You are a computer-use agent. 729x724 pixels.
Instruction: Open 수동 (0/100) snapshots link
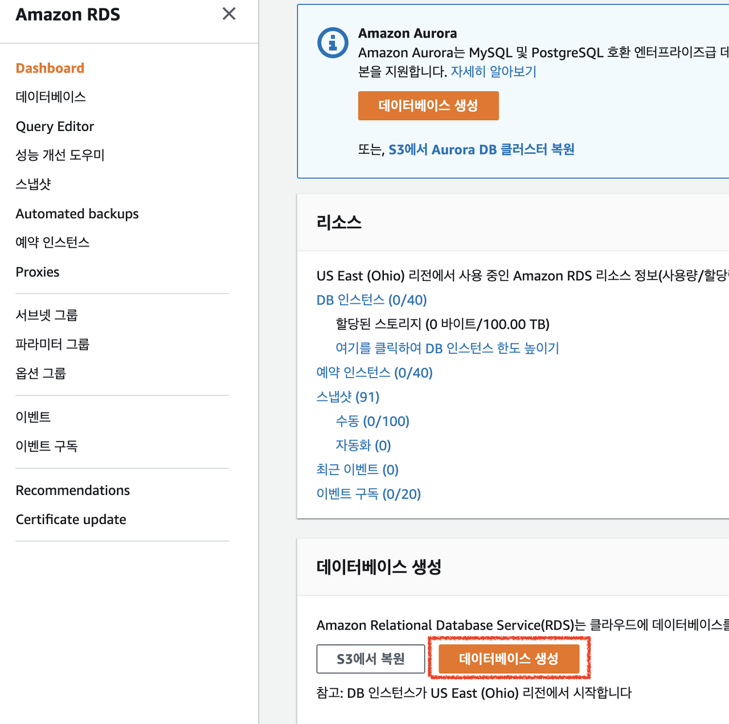coord(372,421)
